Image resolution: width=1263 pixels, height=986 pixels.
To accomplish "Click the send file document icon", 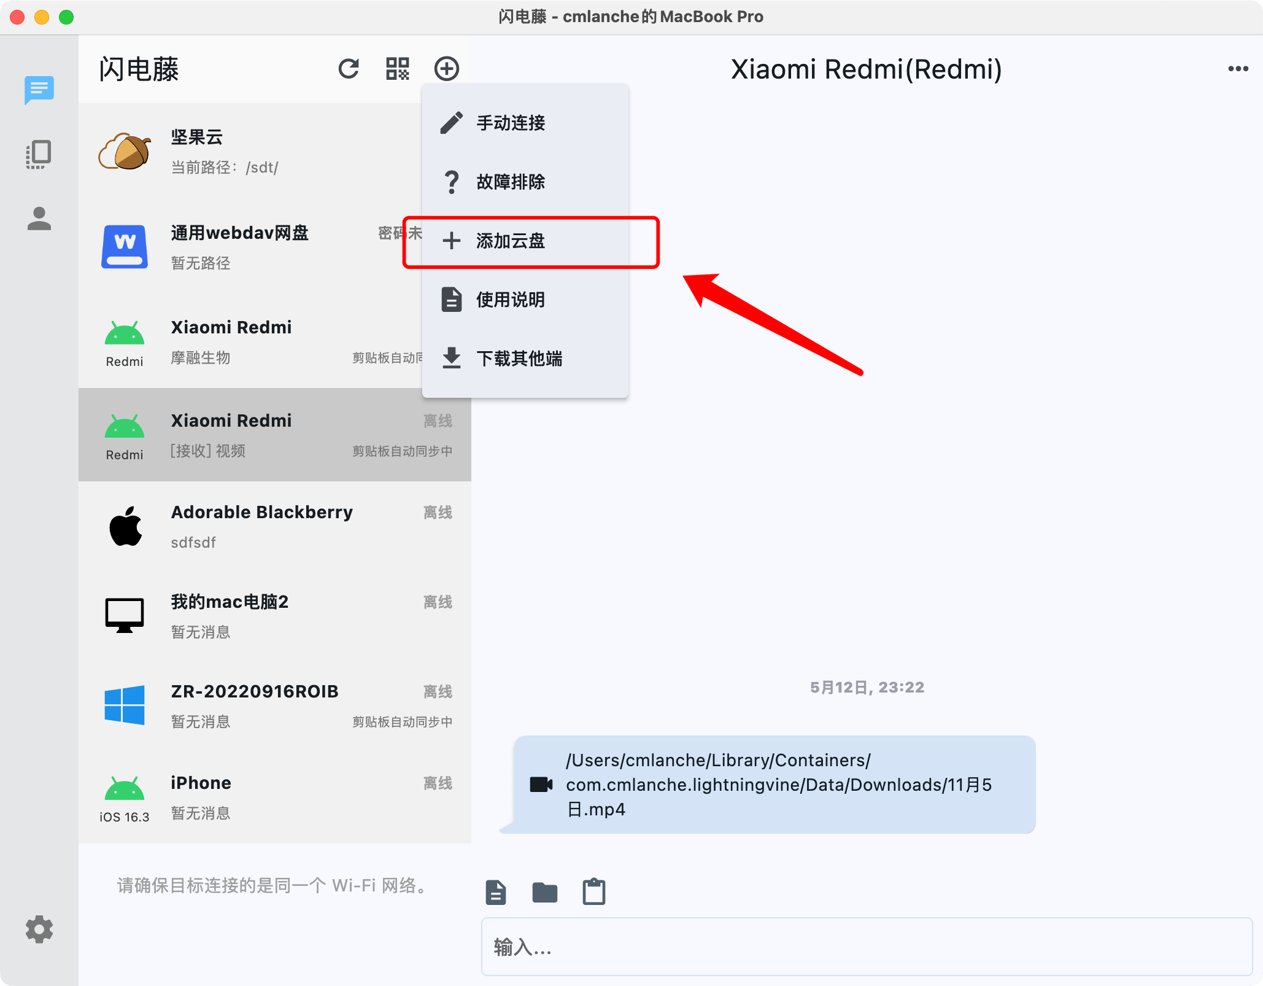I will click(496, 892).
